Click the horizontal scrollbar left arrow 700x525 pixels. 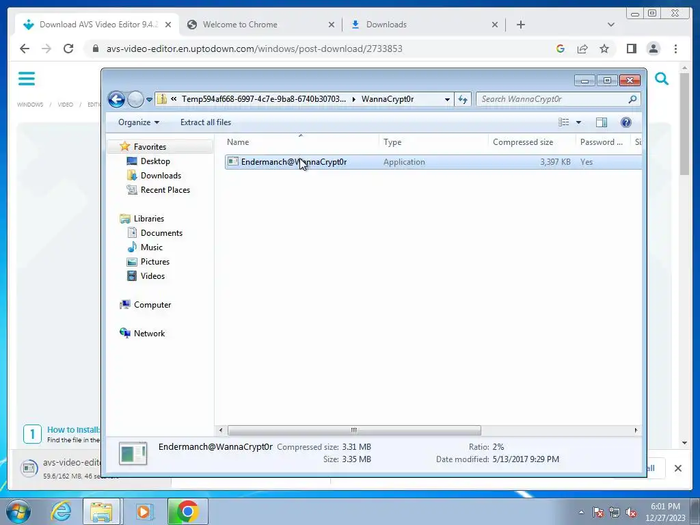(221, 431)
